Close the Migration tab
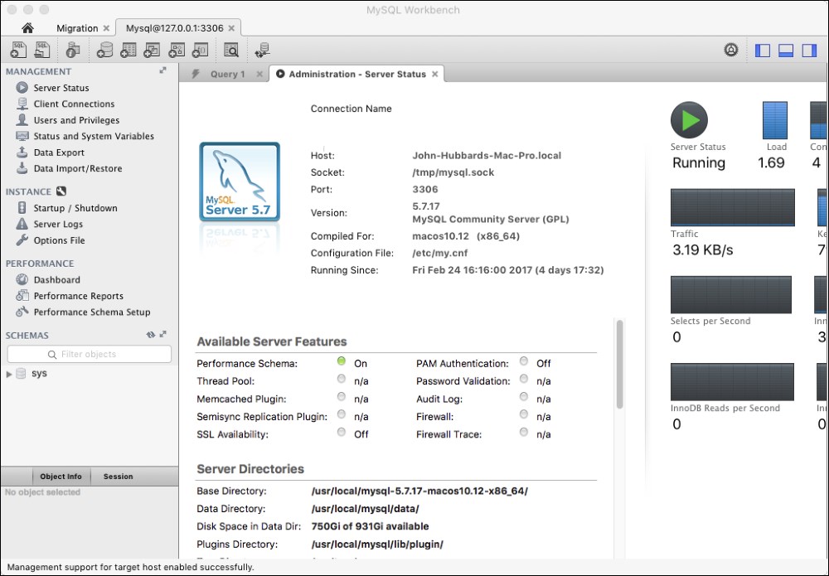 pos(106,28)
